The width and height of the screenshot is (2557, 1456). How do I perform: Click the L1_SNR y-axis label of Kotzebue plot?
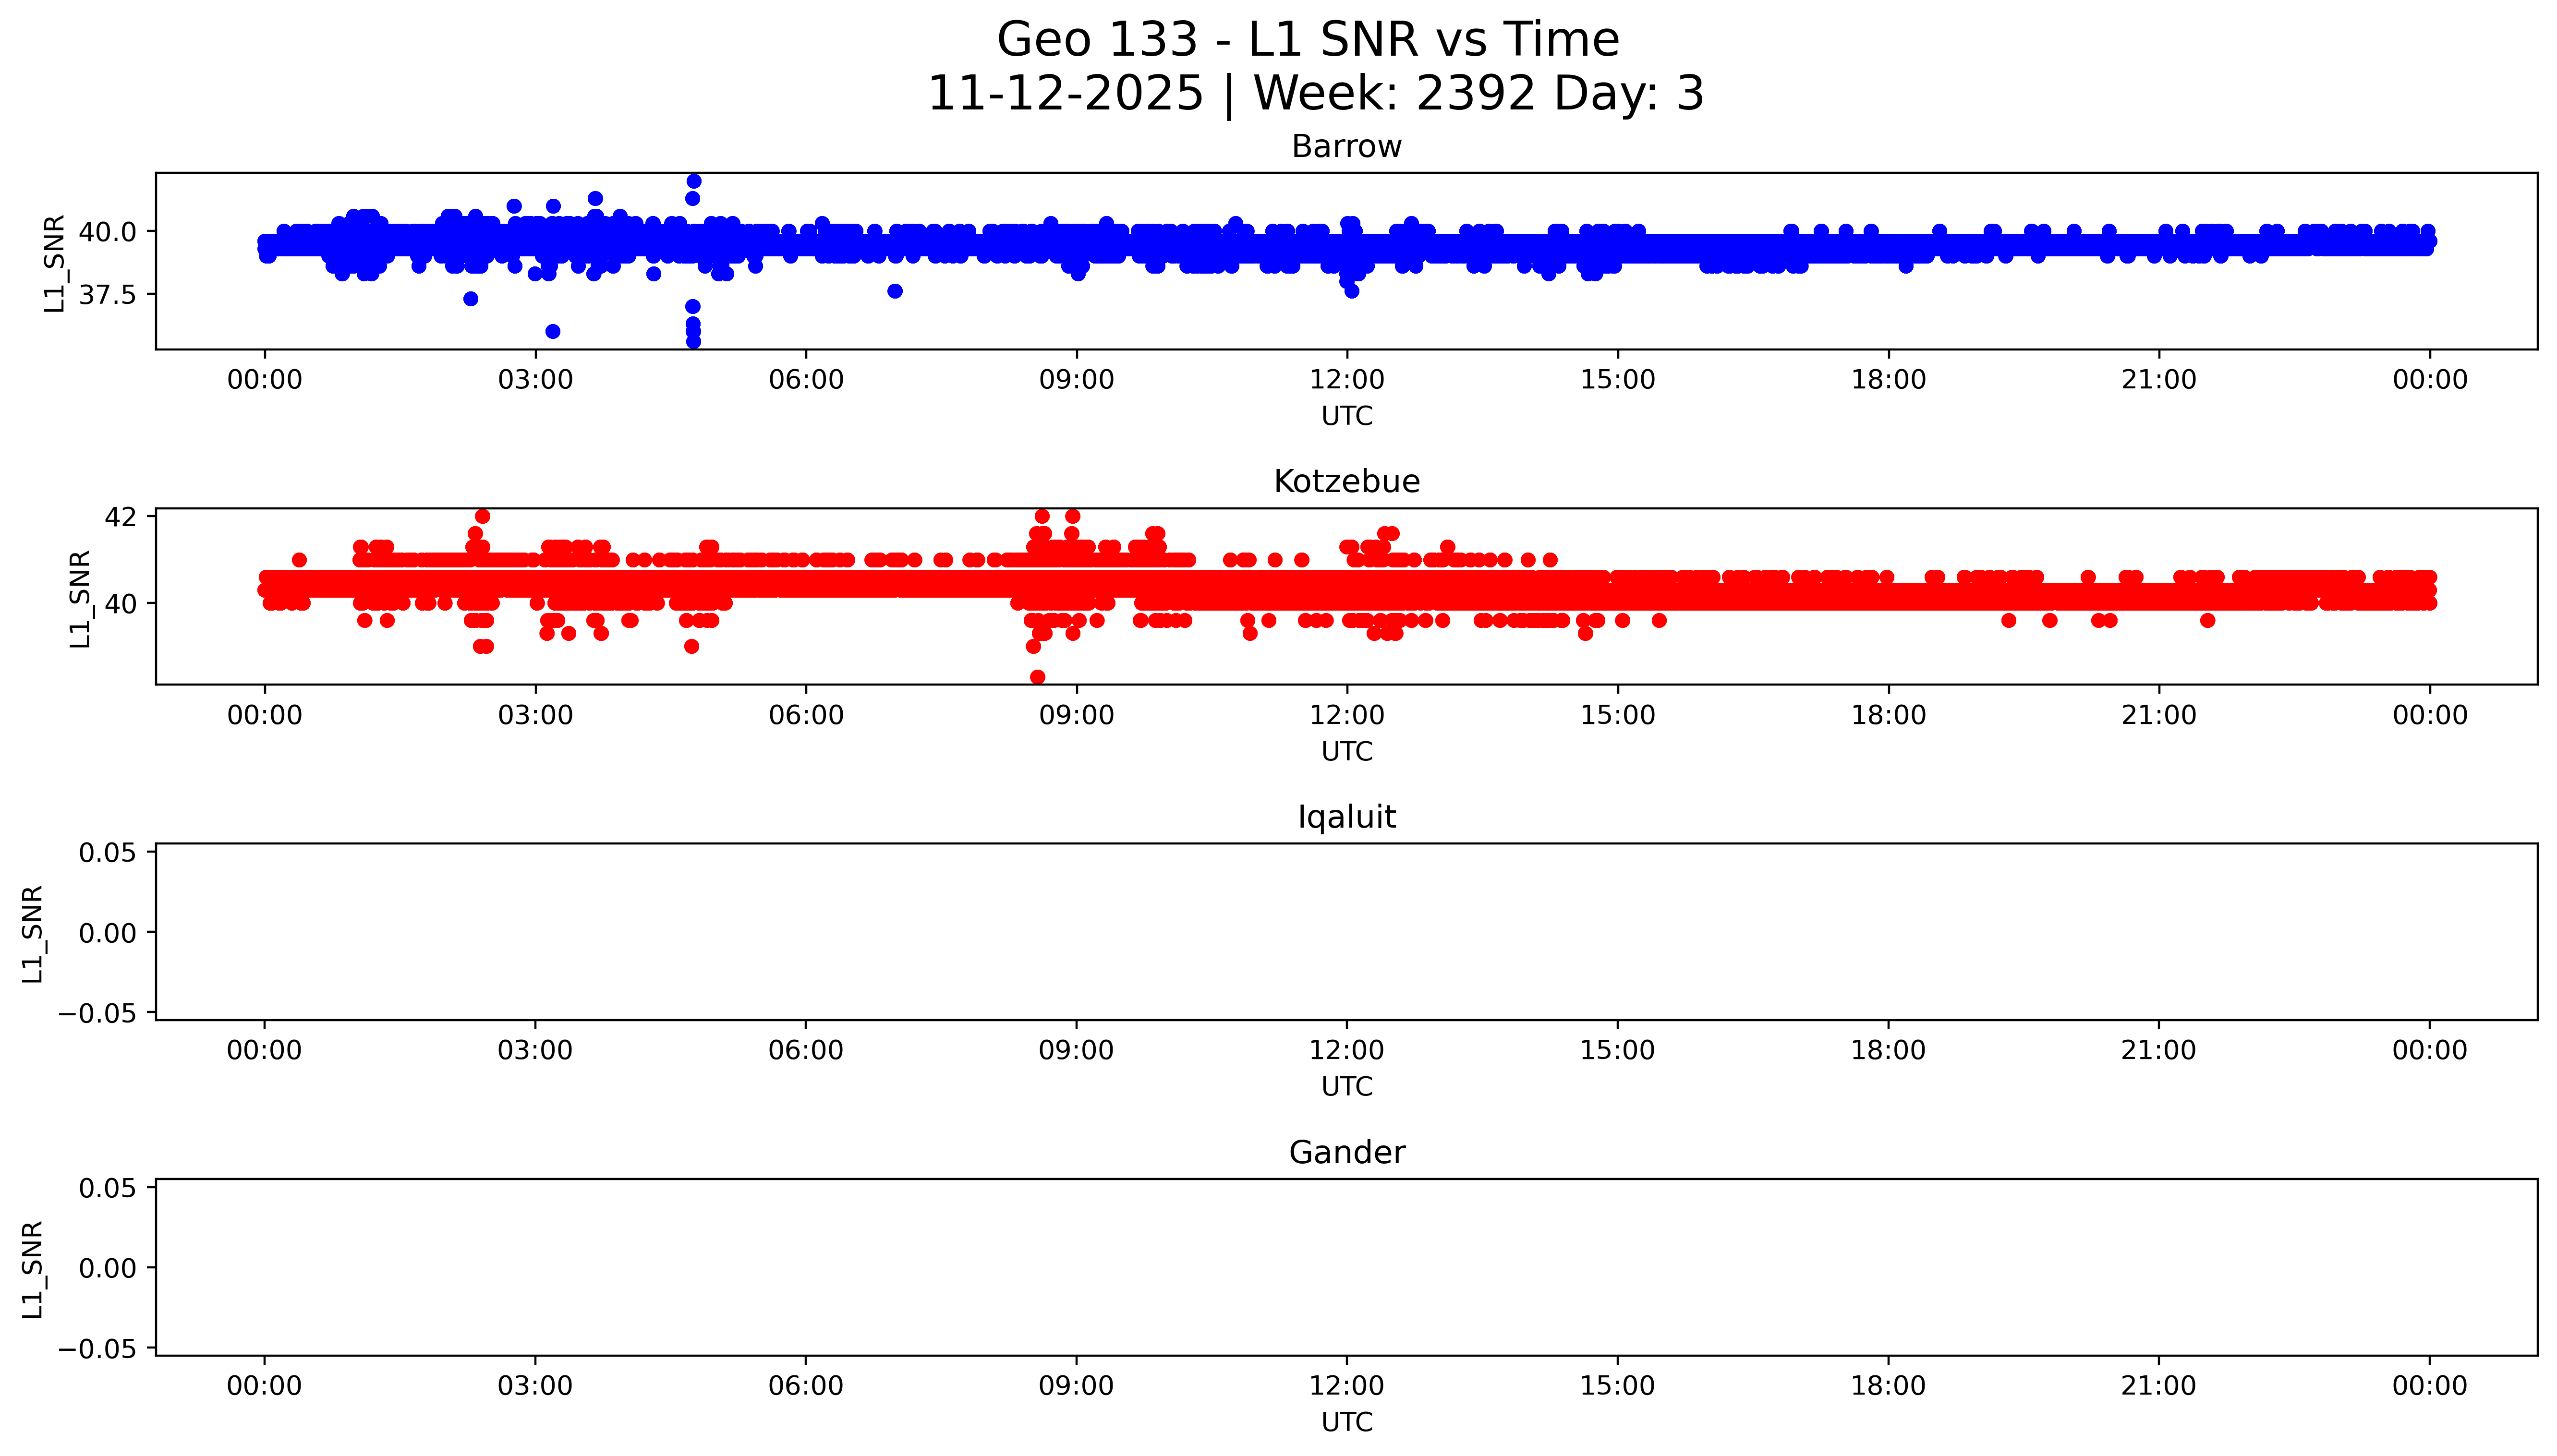coord(80,598)
